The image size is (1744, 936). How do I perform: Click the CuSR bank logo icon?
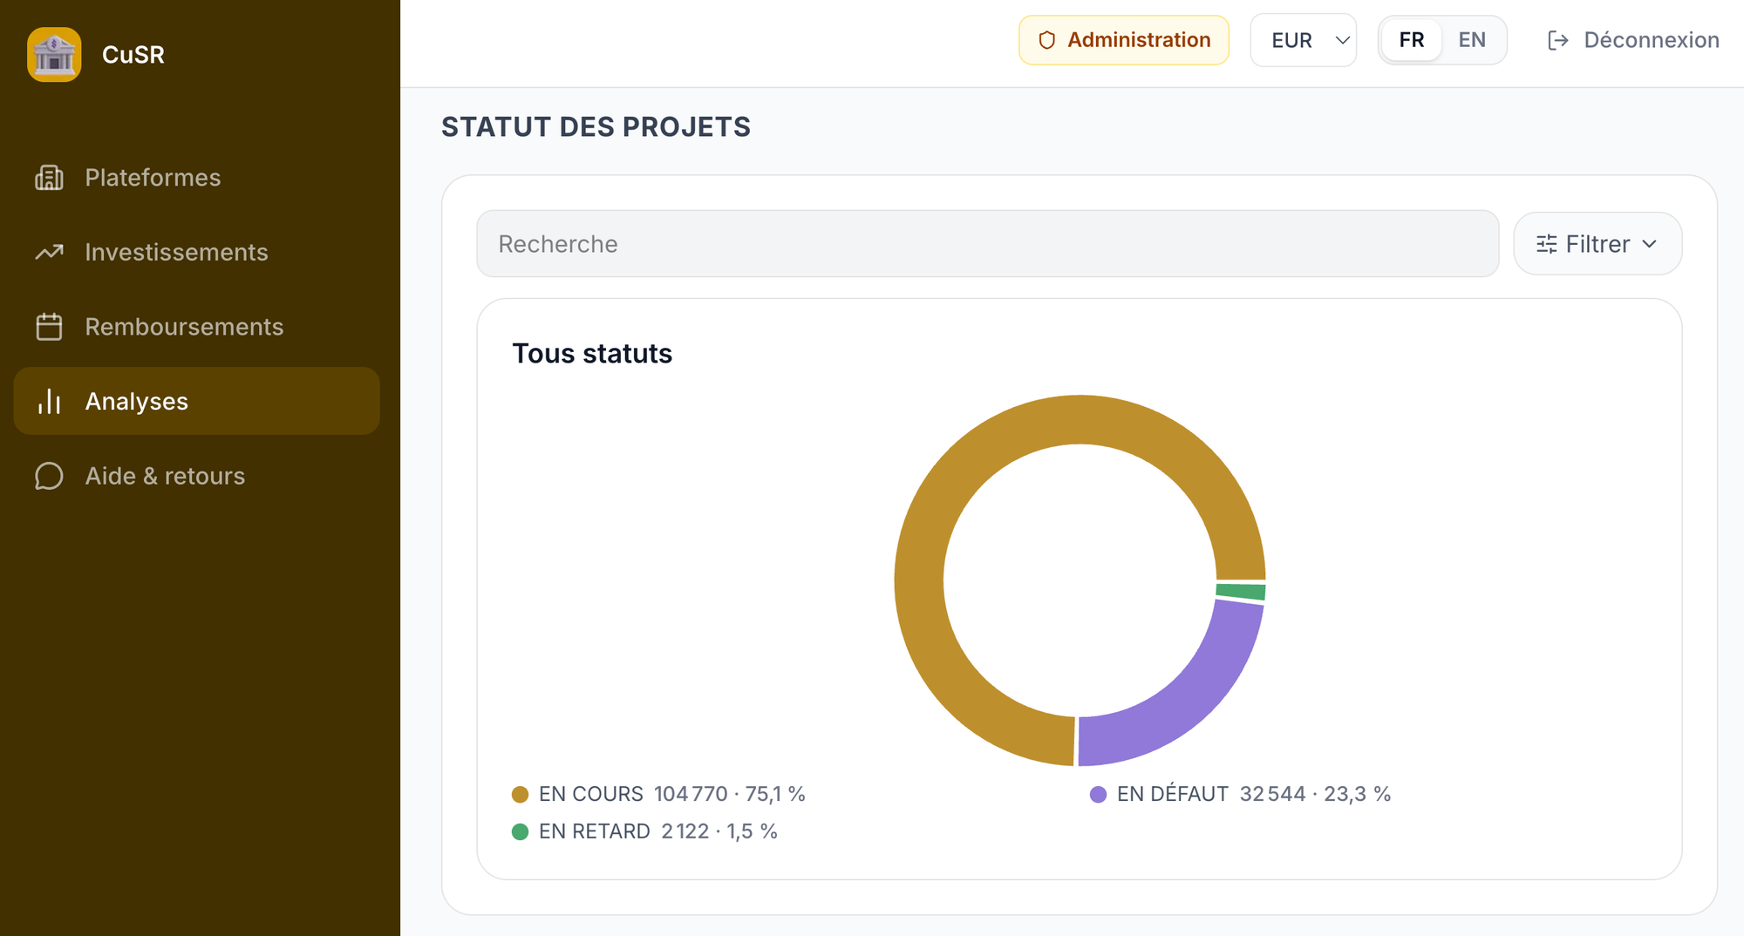(x=54, y=54)
